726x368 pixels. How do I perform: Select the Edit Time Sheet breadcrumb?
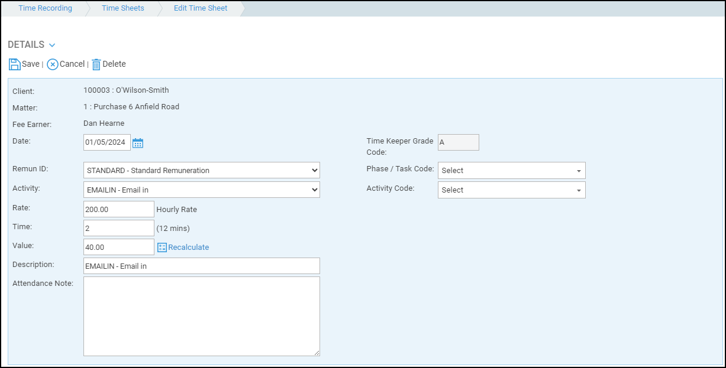tap(201, 8)
